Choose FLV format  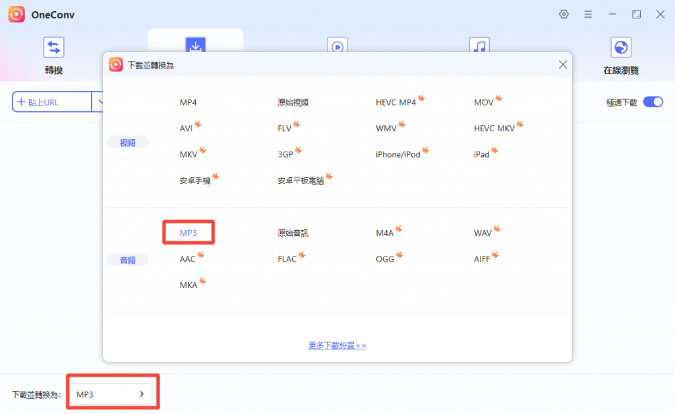coord(285,129)
